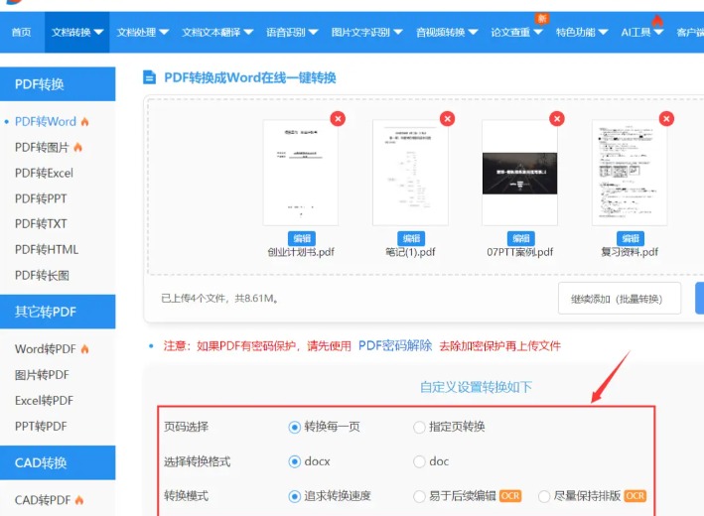Open PDF转TXT in the sidebar

pyautogui.click(x=41, y=223)
